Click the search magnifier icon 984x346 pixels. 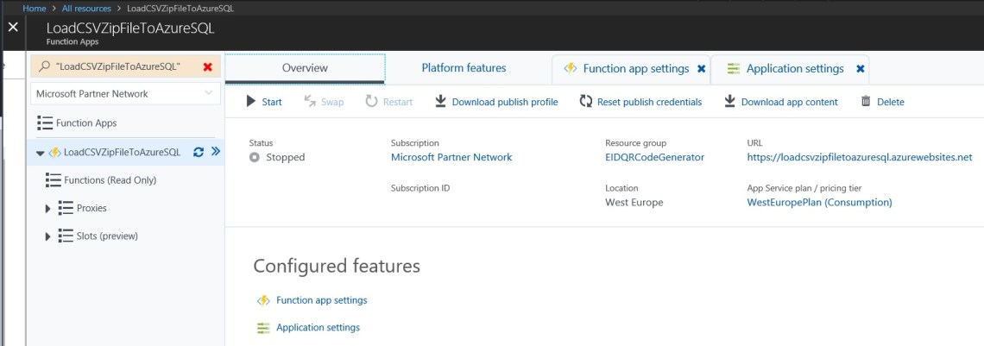(x=45, y=66)
